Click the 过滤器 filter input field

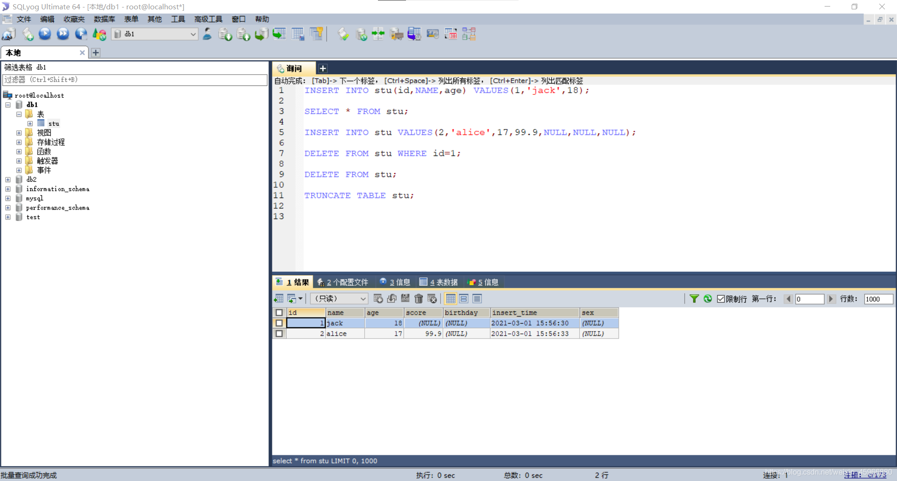coord(135,80)
